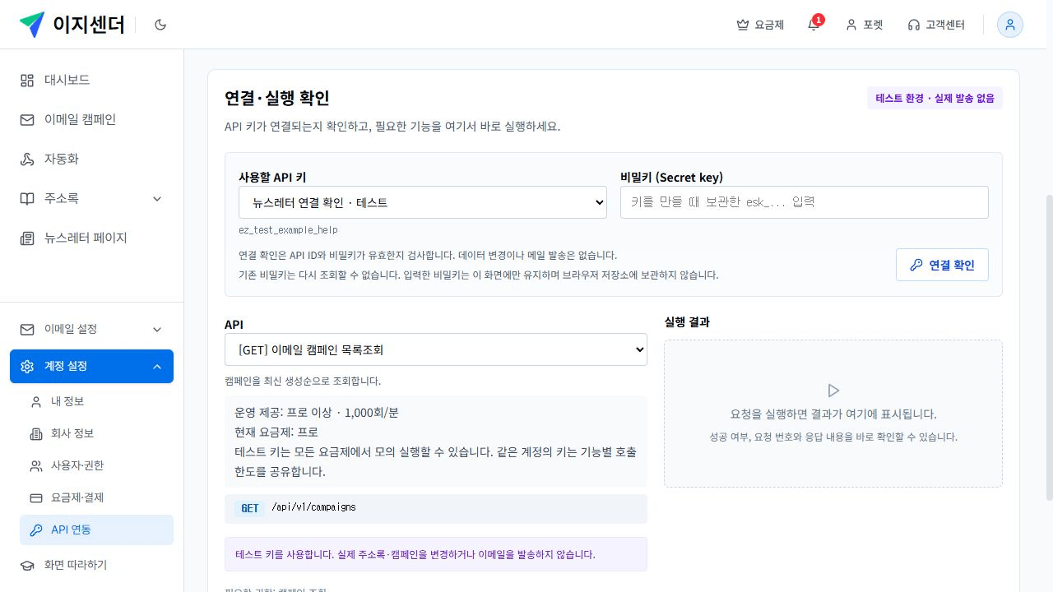The width and height of the screenshot is (1053, 592).
Task: Click the 연결 확인 button
Action: (942, 265)
